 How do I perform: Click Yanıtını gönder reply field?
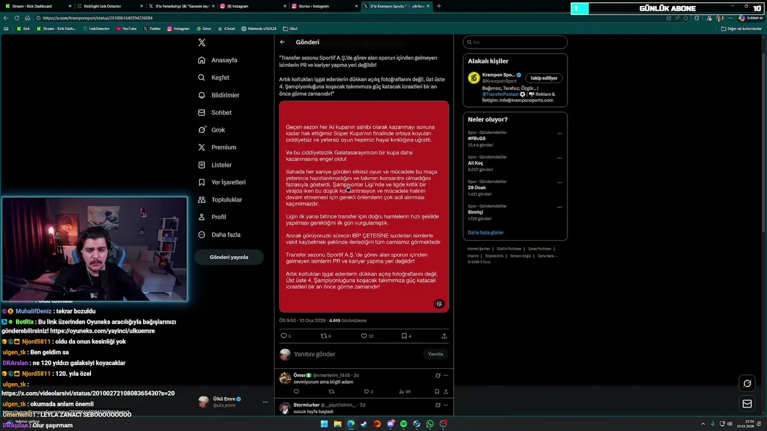(x=357, y=354)
